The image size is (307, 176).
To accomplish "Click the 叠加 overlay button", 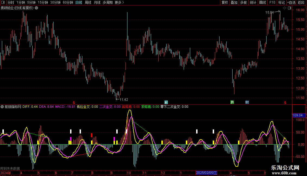I will [234, 2].
